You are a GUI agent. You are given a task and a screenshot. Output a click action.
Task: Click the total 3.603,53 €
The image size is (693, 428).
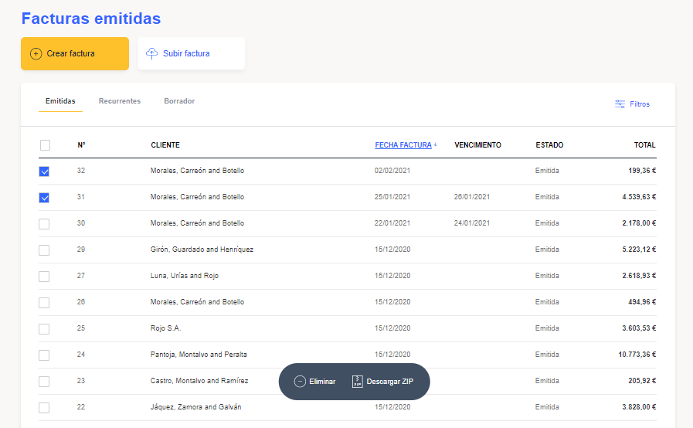click(x=639, y=328)
